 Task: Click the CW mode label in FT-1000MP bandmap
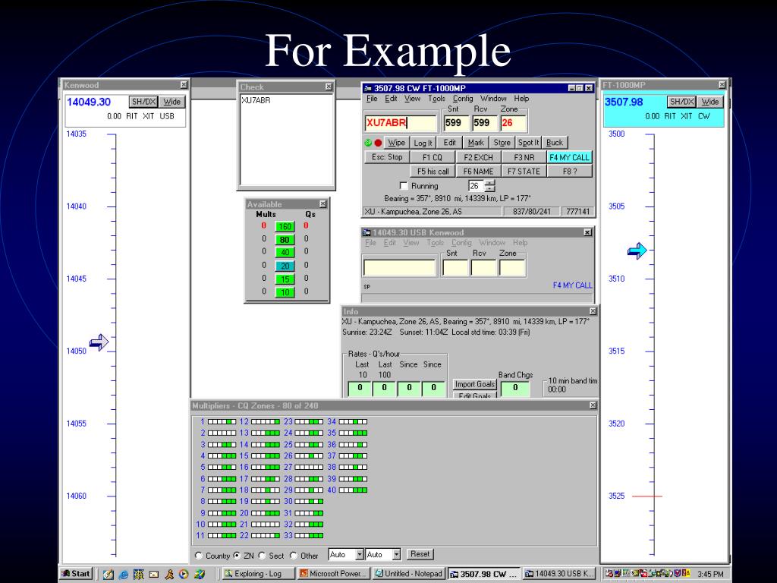tap(703, 116)
